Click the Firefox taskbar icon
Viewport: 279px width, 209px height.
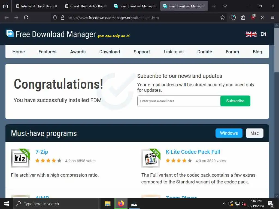(x=121, y=204)
